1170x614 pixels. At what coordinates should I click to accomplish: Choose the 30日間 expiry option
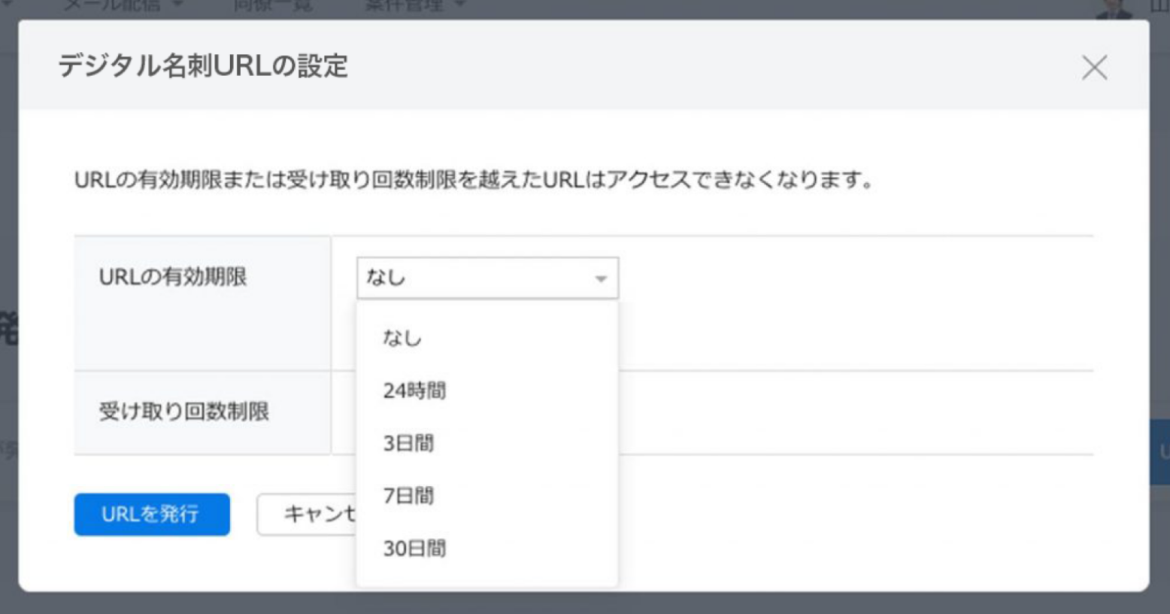[x=487, y=549]
